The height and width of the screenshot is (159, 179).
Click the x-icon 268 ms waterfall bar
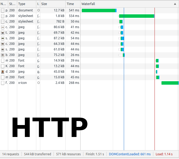[x=170, y=83]
